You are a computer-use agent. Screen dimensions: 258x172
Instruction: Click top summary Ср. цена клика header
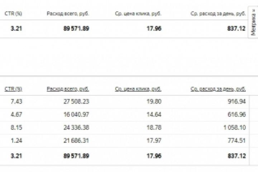click(x=138, y=14)
